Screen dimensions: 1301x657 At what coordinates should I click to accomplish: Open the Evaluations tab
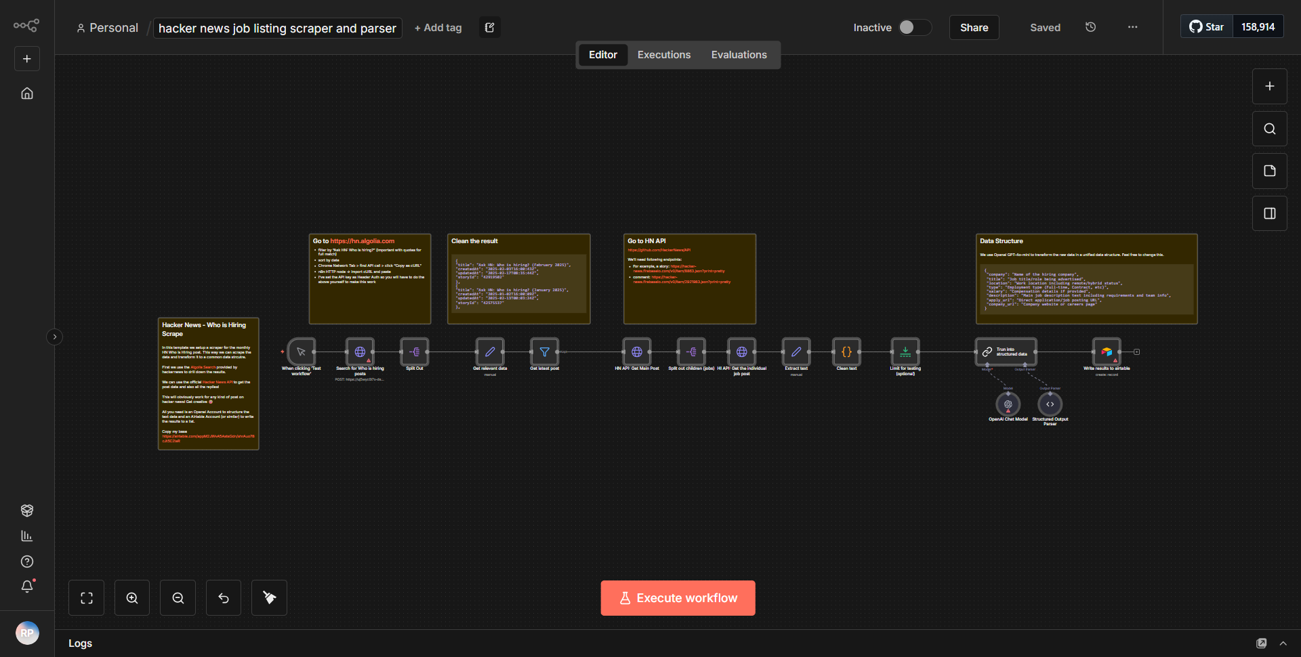click(x=739, y=54)
